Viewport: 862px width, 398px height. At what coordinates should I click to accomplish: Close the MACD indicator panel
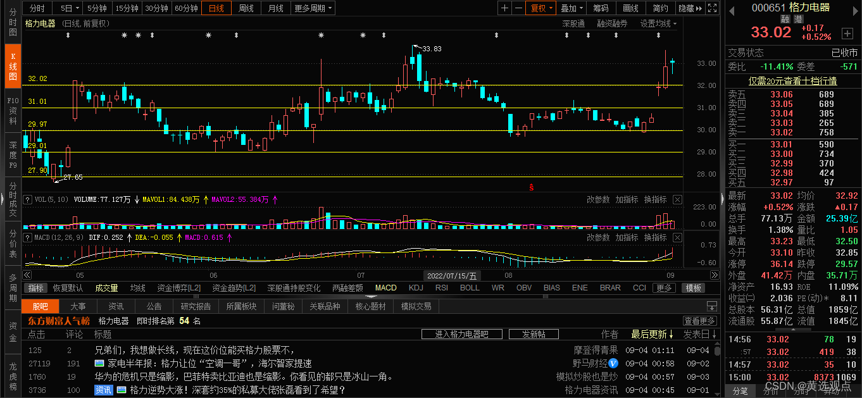coord(678,237)
